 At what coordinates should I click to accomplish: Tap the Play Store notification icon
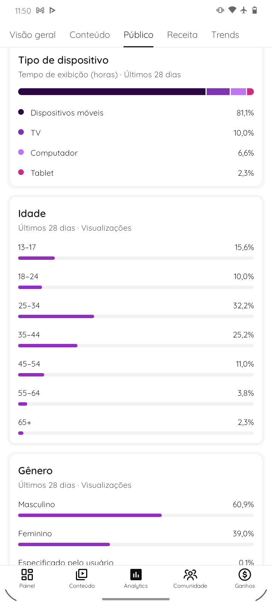click(x=53, y=10)
